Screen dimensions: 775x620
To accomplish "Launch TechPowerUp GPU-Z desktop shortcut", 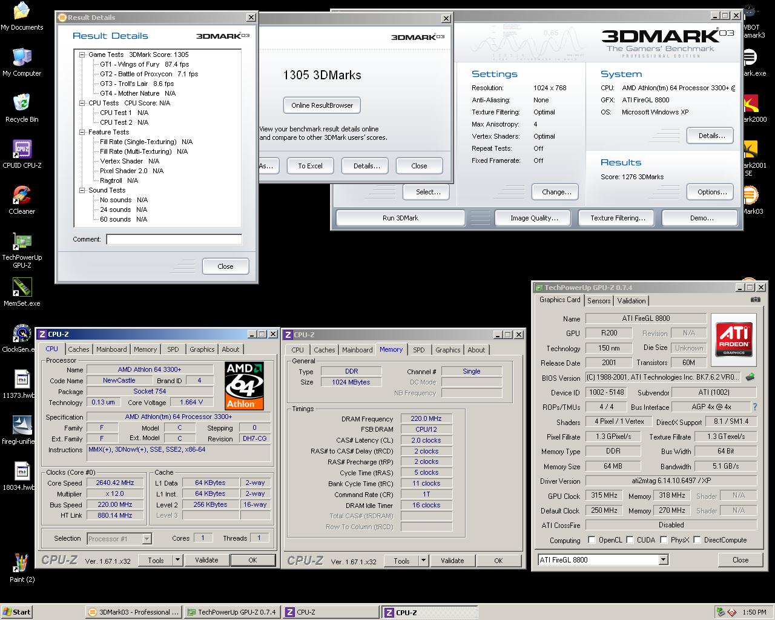I will [22, 249].
